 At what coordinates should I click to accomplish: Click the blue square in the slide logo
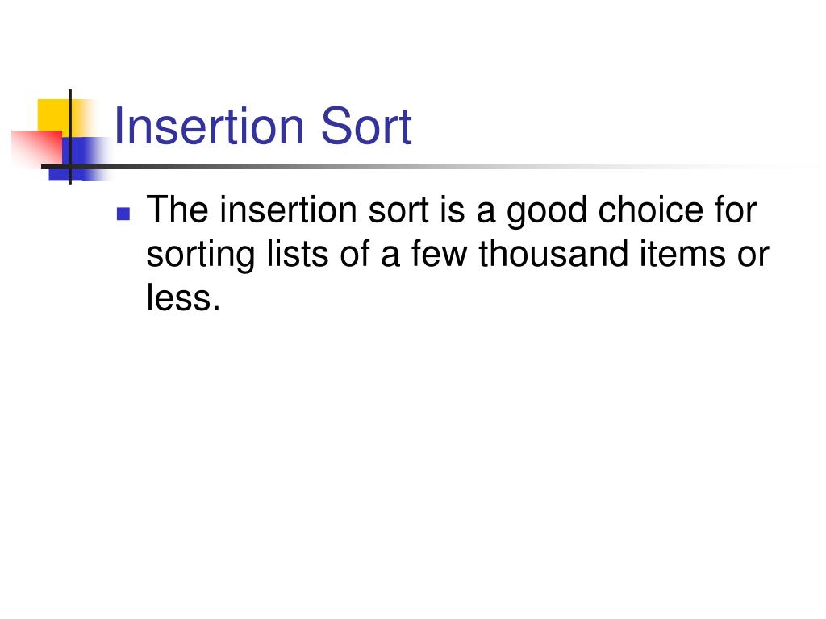[x=79, y=158]
